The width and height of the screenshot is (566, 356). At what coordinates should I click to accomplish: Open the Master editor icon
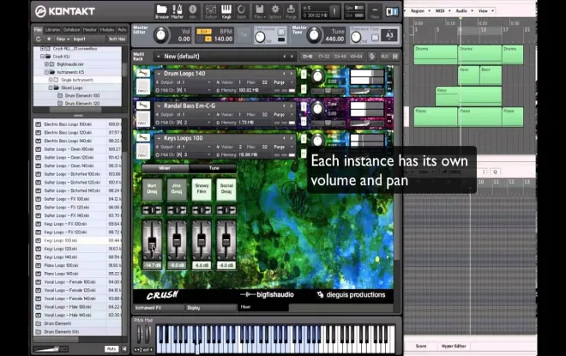[178, 11]
